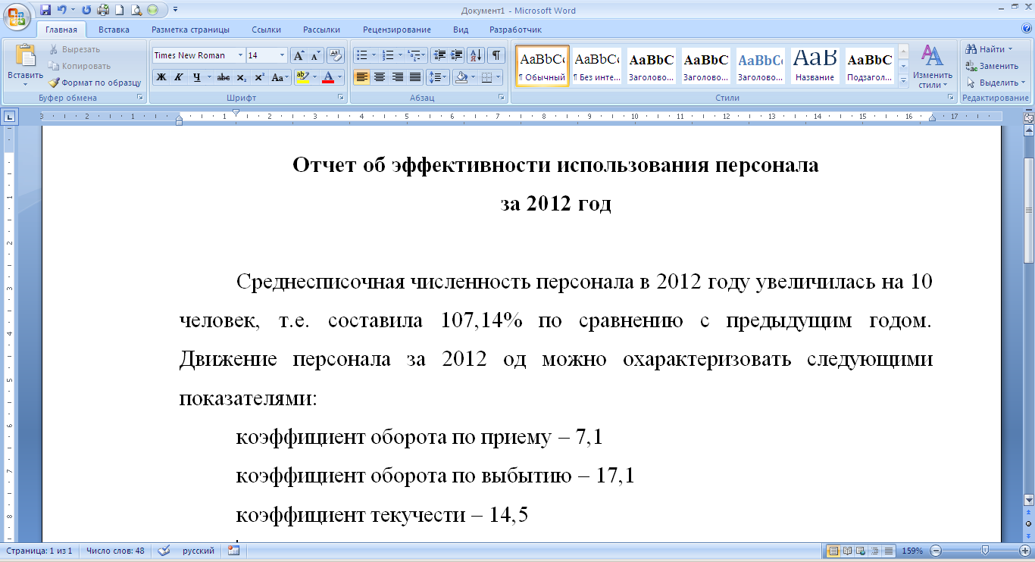Open the change case (Aa) dropdown
Screen dimensions: 1035x562
280,77
